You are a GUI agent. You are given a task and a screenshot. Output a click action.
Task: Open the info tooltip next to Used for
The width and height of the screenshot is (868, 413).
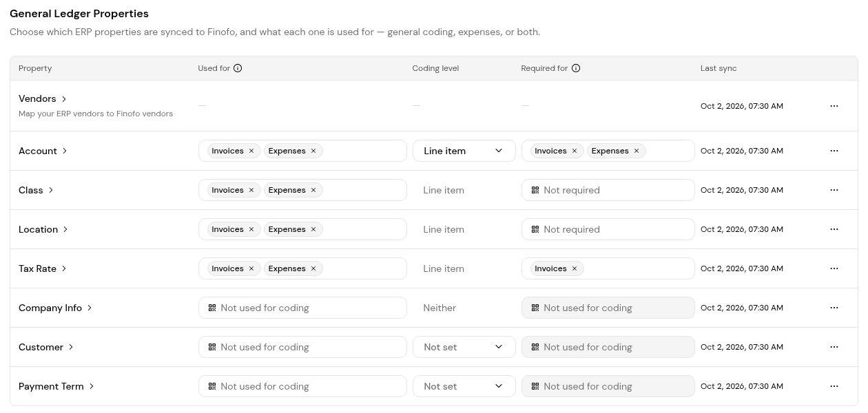[x=238, y=68]
